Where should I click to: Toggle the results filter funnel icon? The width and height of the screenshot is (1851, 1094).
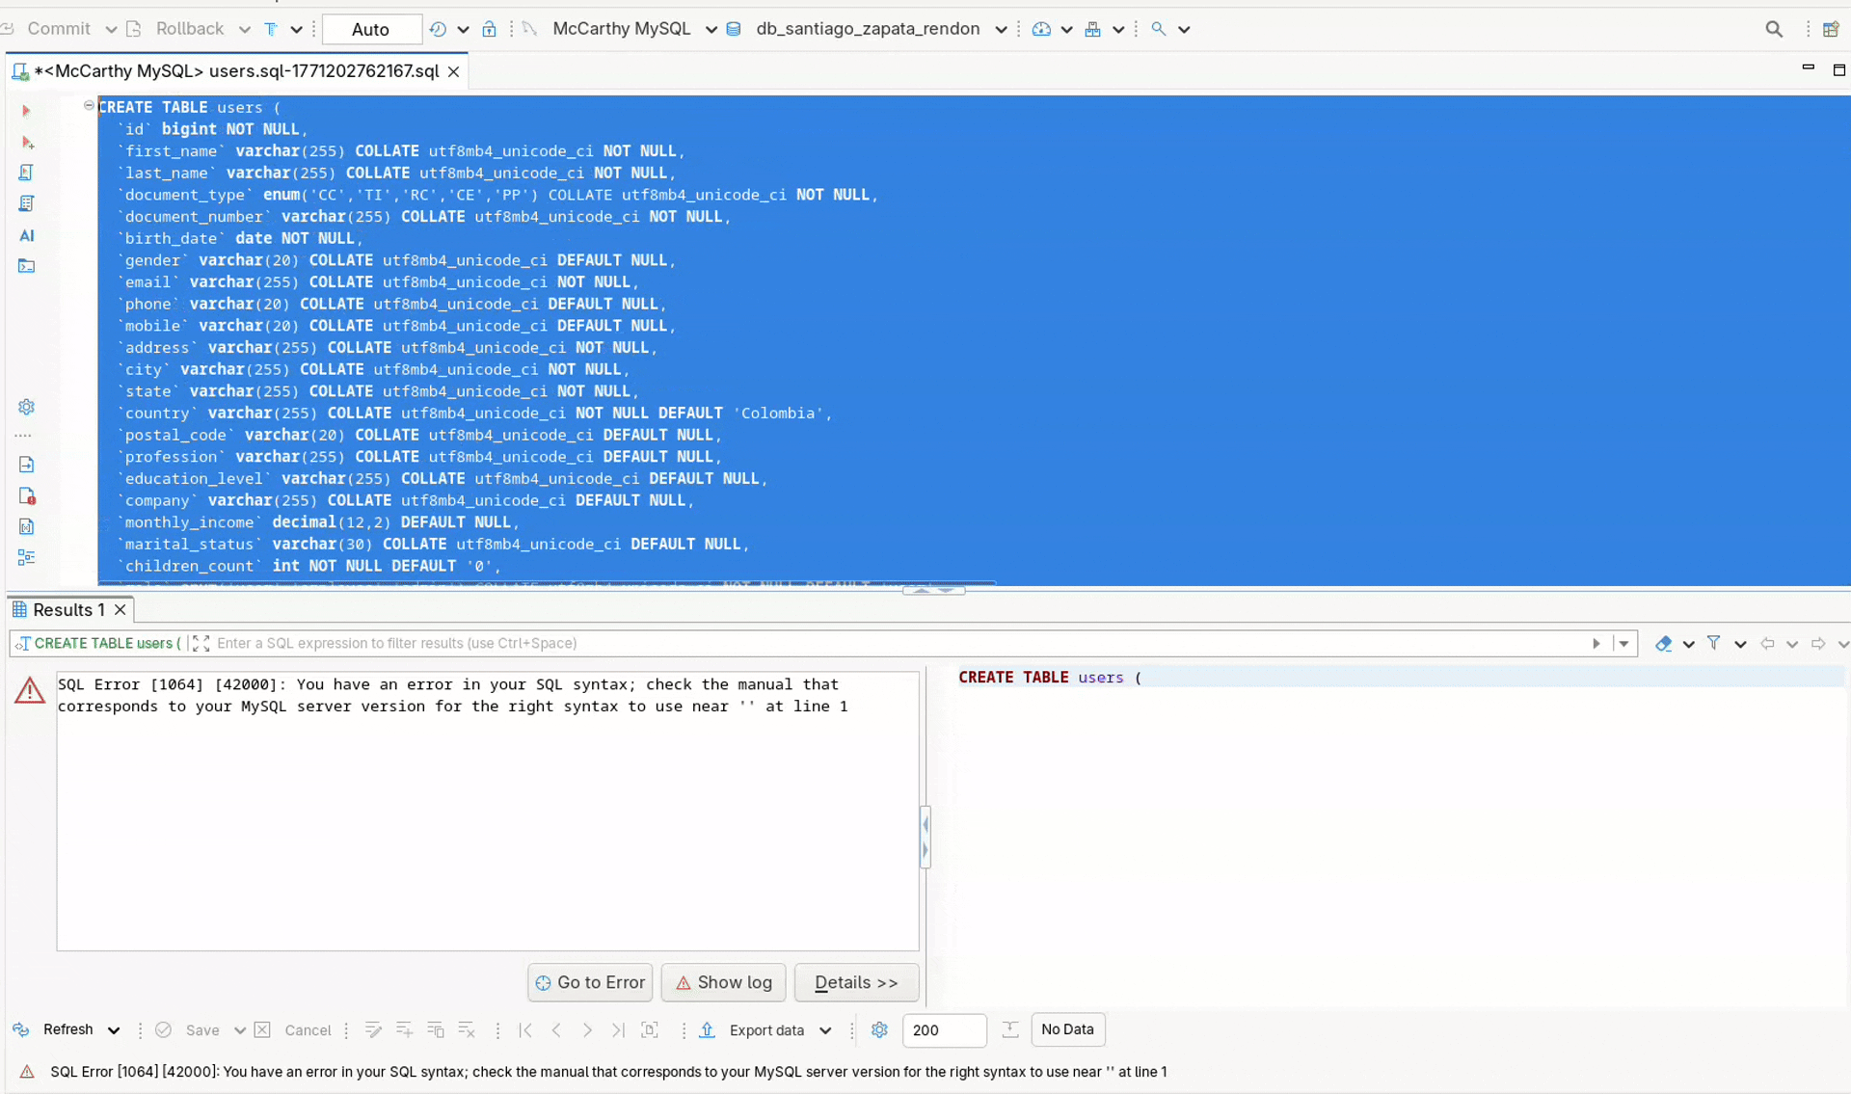pos(1713,643)
